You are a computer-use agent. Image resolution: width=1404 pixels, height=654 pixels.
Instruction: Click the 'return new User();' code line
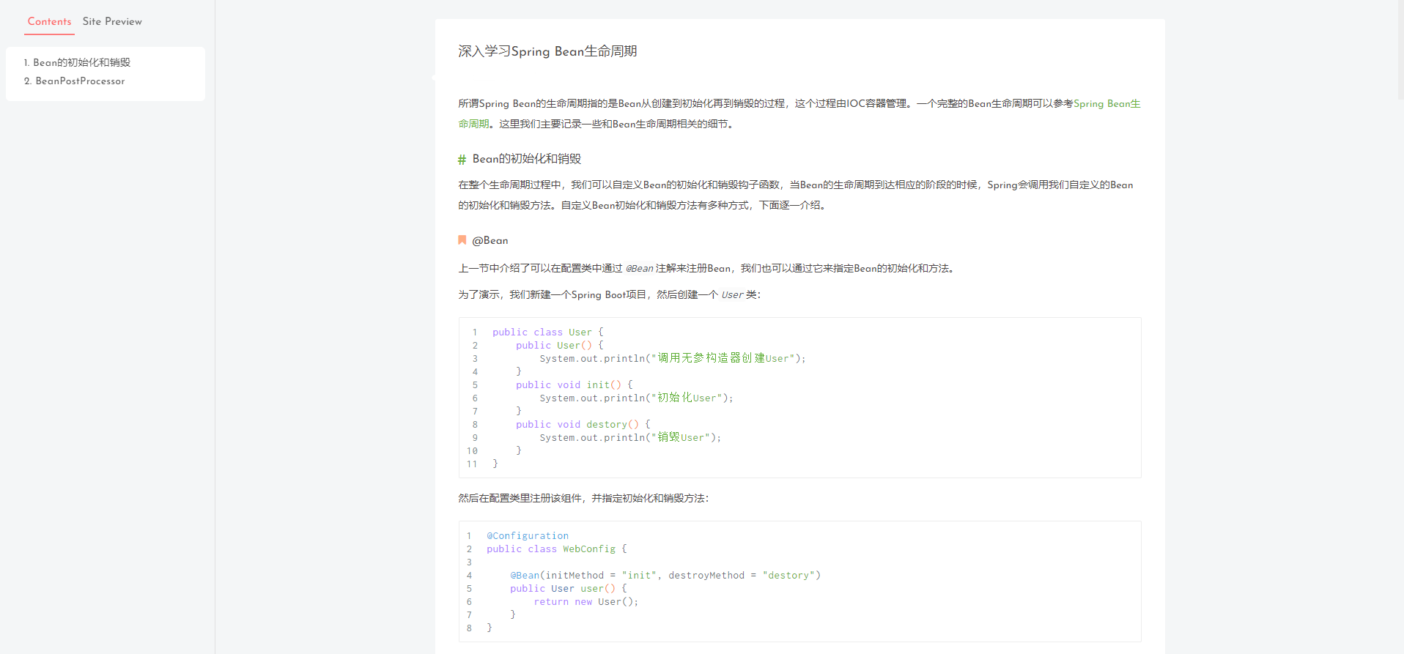click(x=585, y=602)
